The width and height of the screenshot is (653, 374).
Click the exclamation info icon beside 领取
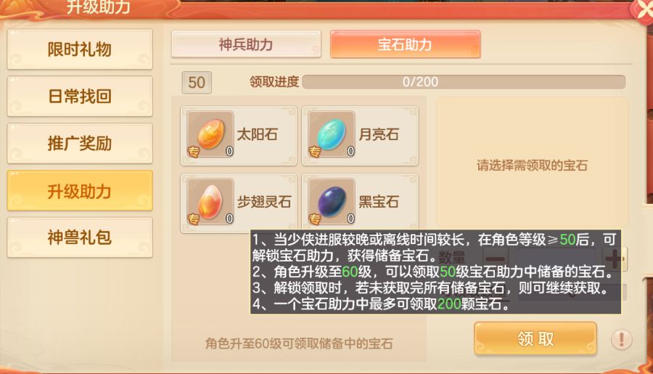pos(621,339)
